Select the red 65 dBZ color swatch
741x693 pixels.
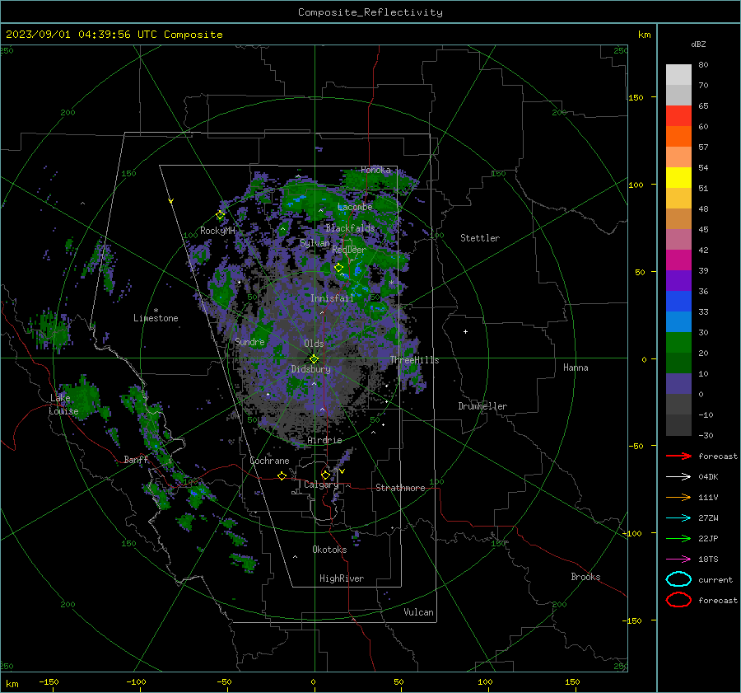click(678, 116)
